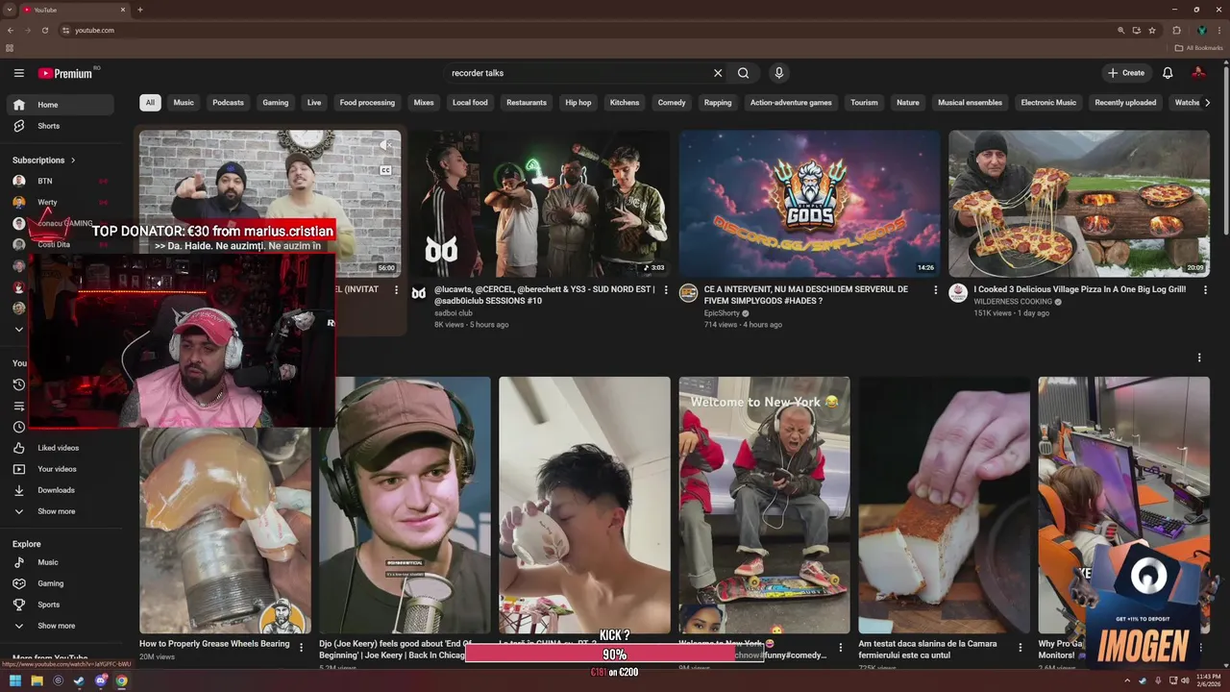Select the Gaming filter chip

coord(276,103)
